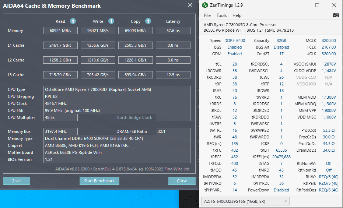Viewport: 343px width, 208px height.
Task: Click the CPU Clock value 4846.1 MHz
Action: click(116, 103)
